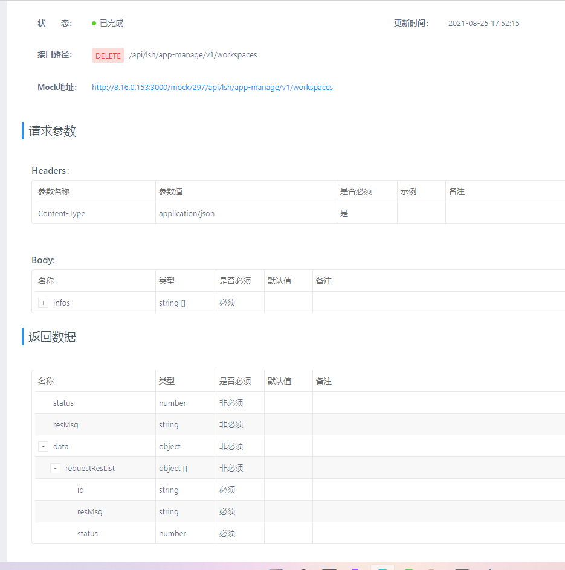Select the nested id string row
The height and width of the screenshot is (570, 565).
[x=300, y=490]
